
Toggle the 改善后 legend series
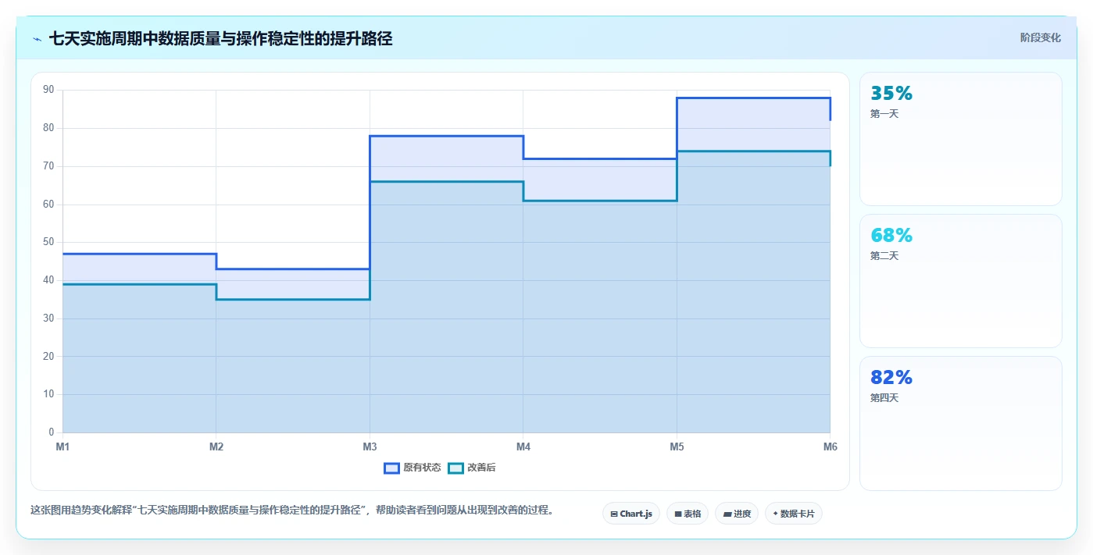pos(472,468)
